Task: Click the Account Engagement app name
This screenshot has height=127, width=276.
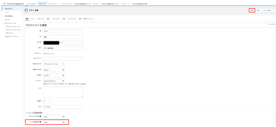Action: pos(15,4)
